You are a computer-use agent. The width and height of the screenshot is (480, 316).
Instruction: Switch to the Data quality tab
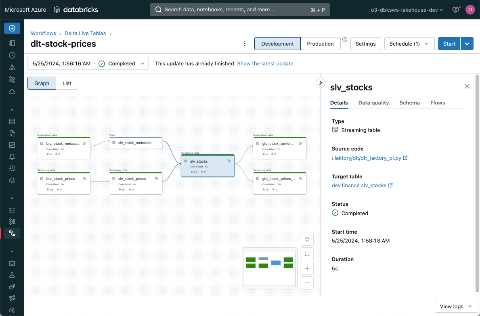click(373, 103)
